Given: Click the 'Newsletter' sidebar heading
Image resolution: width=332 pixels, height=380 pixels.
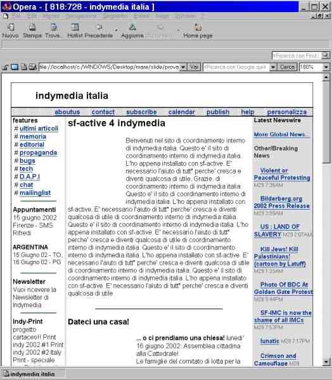Looking at the screenshot, I should (x=29, y=282).
